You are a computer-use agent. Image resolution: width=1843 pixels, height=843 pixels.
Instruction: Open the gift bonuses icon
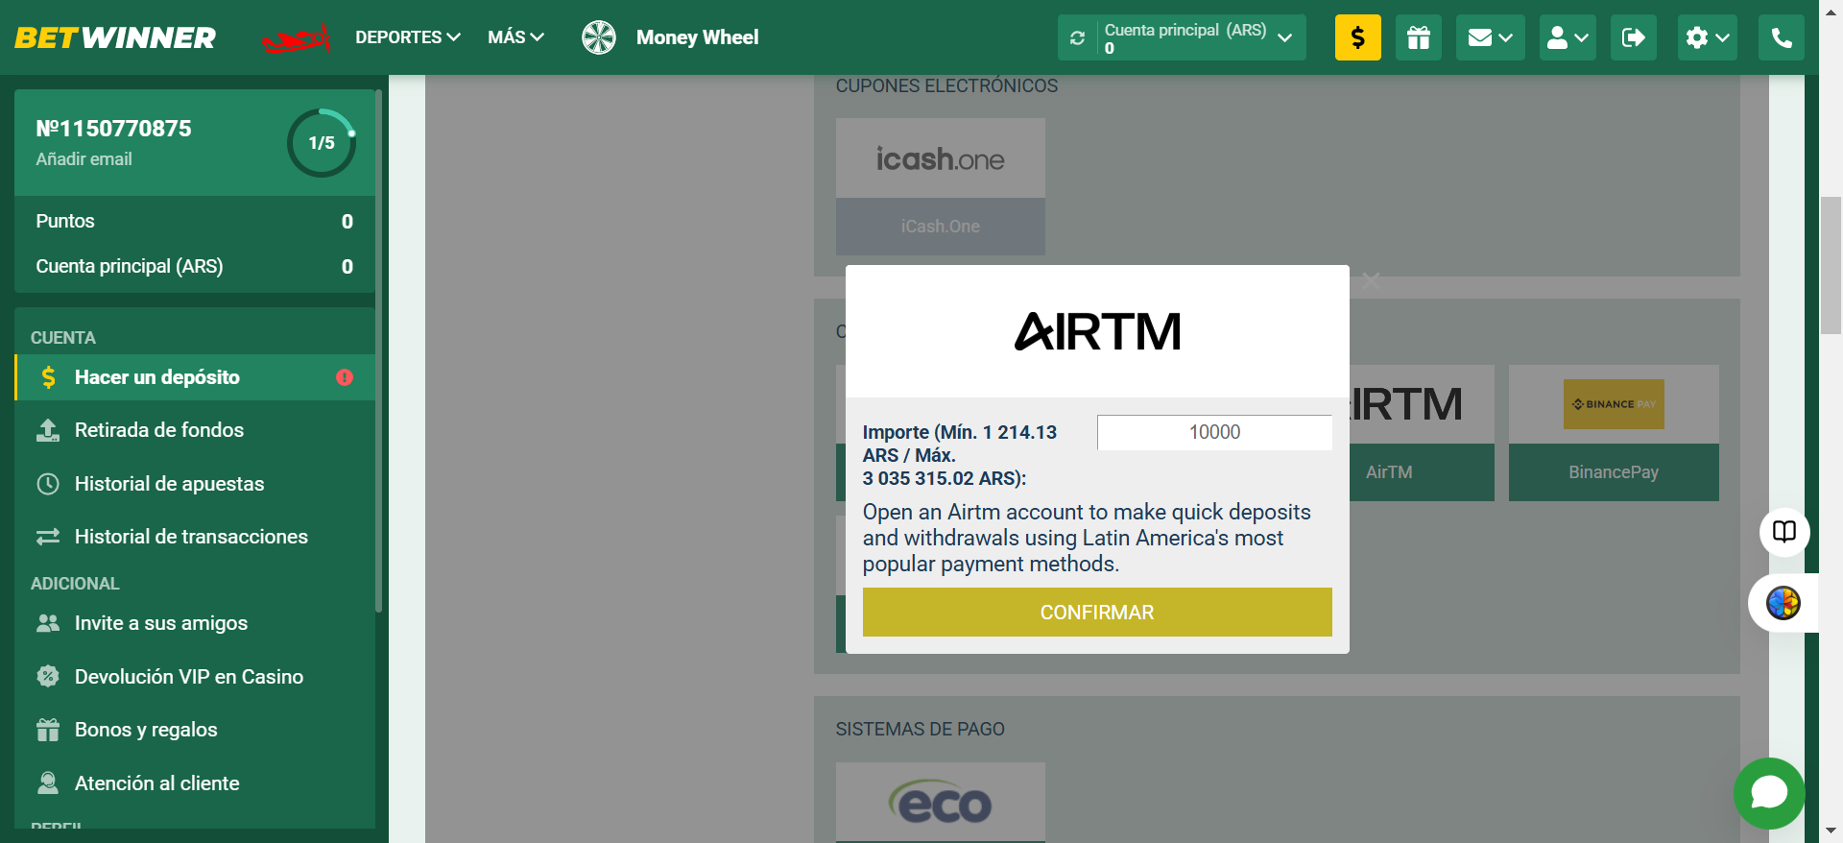(x=1419, y=37)
